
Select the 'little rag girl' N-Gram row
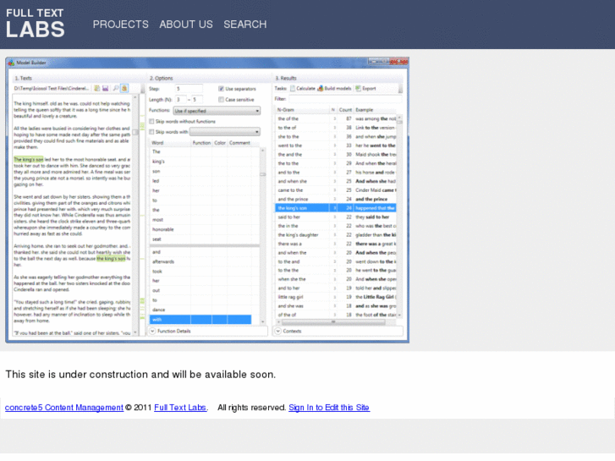[x=335, y=297]
